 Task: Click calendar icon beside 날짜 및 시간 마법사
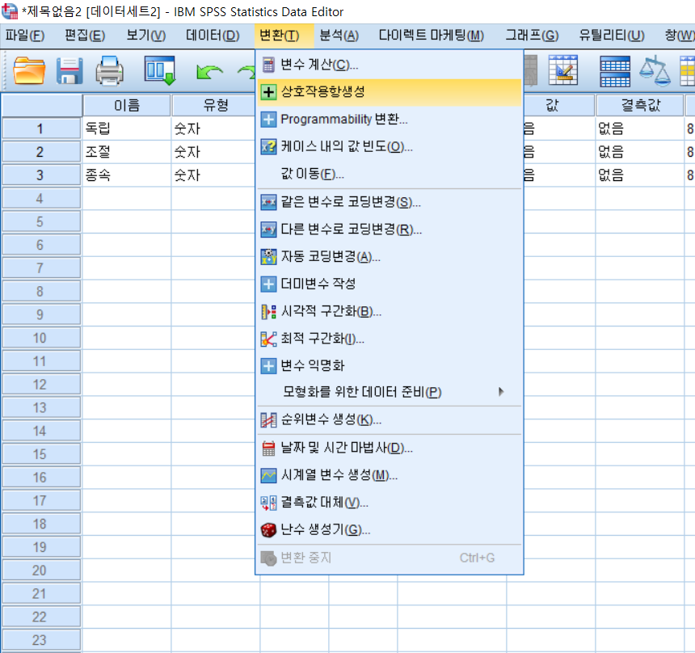coord(268,449)
